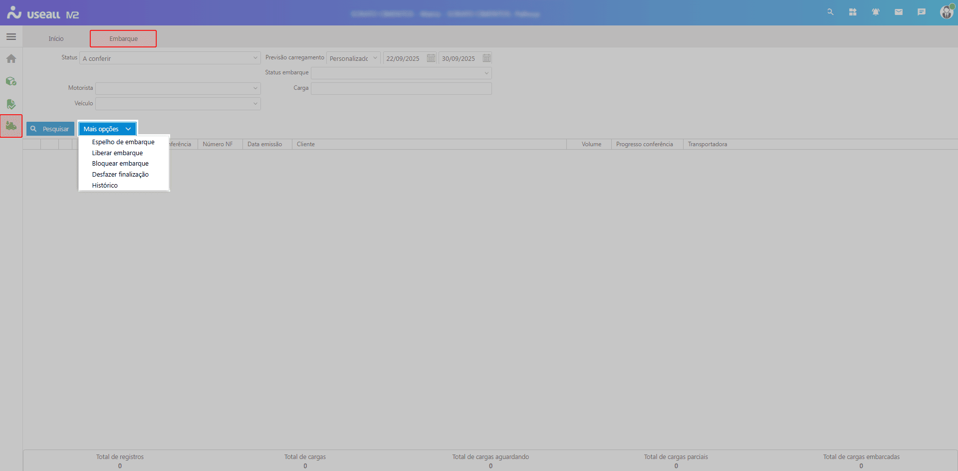Focus the Carga input field
This screenshot has width=958, height=471.
coord(401,89)
